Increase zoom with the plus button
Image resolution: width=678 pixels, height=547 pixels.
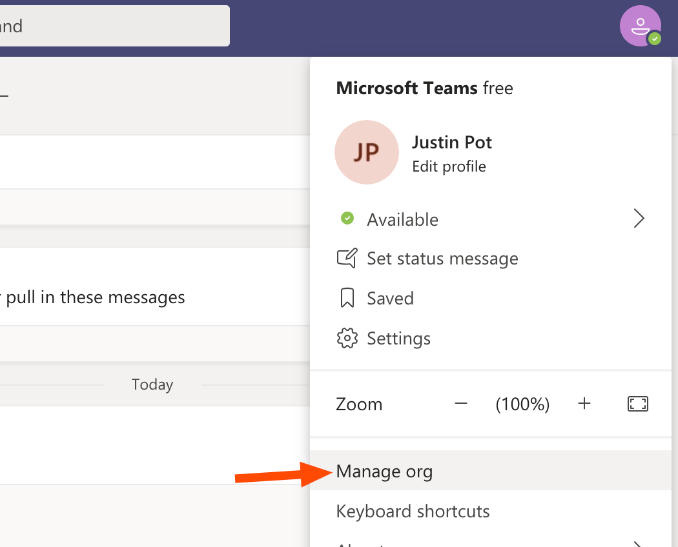click(584, 404)
